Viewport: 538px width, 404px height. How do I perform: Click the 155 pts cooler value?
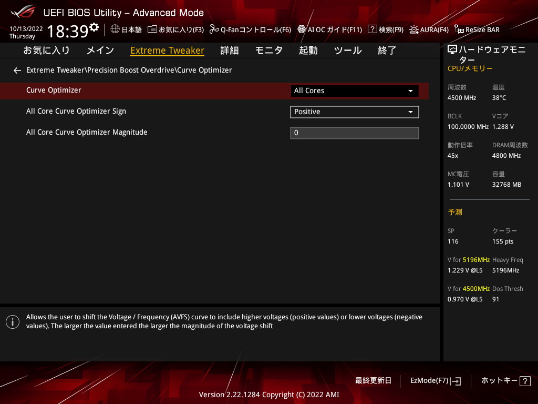click(x=503, y=241)
